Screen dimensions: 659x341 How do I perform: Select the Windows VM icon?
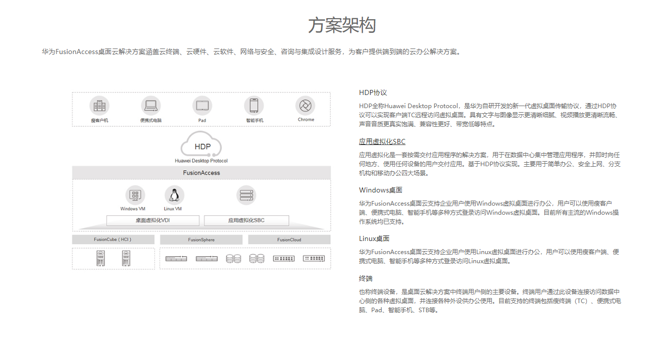(x=135, y=195)
